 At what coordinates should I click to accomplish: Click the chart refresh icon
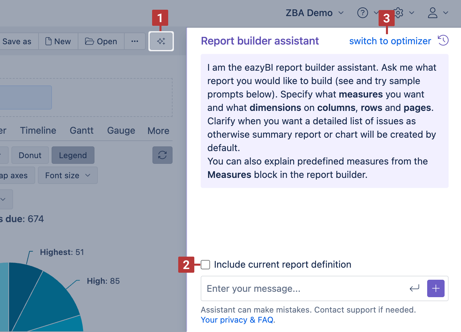pyautogui.click(x=162, y=155)
